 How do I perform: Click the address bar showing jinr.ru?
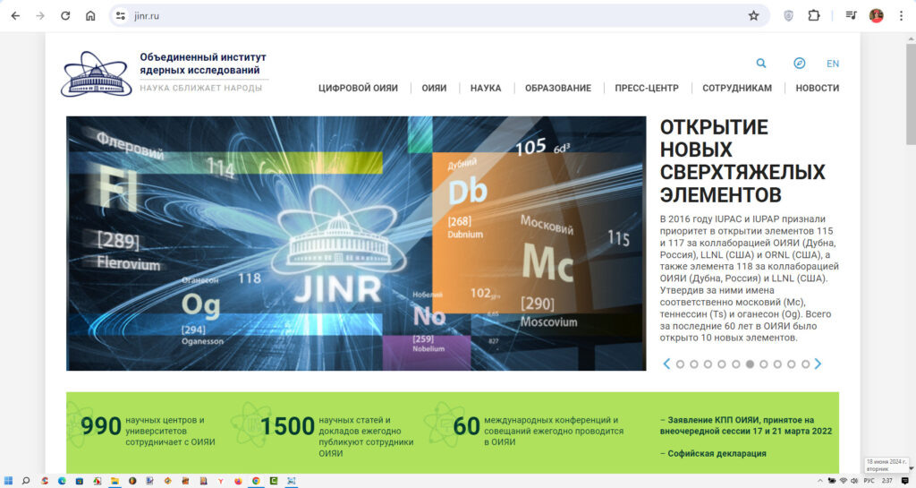438,16
